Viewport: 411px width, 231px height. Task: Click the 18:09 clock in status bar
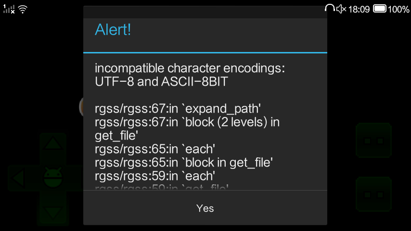359,9
